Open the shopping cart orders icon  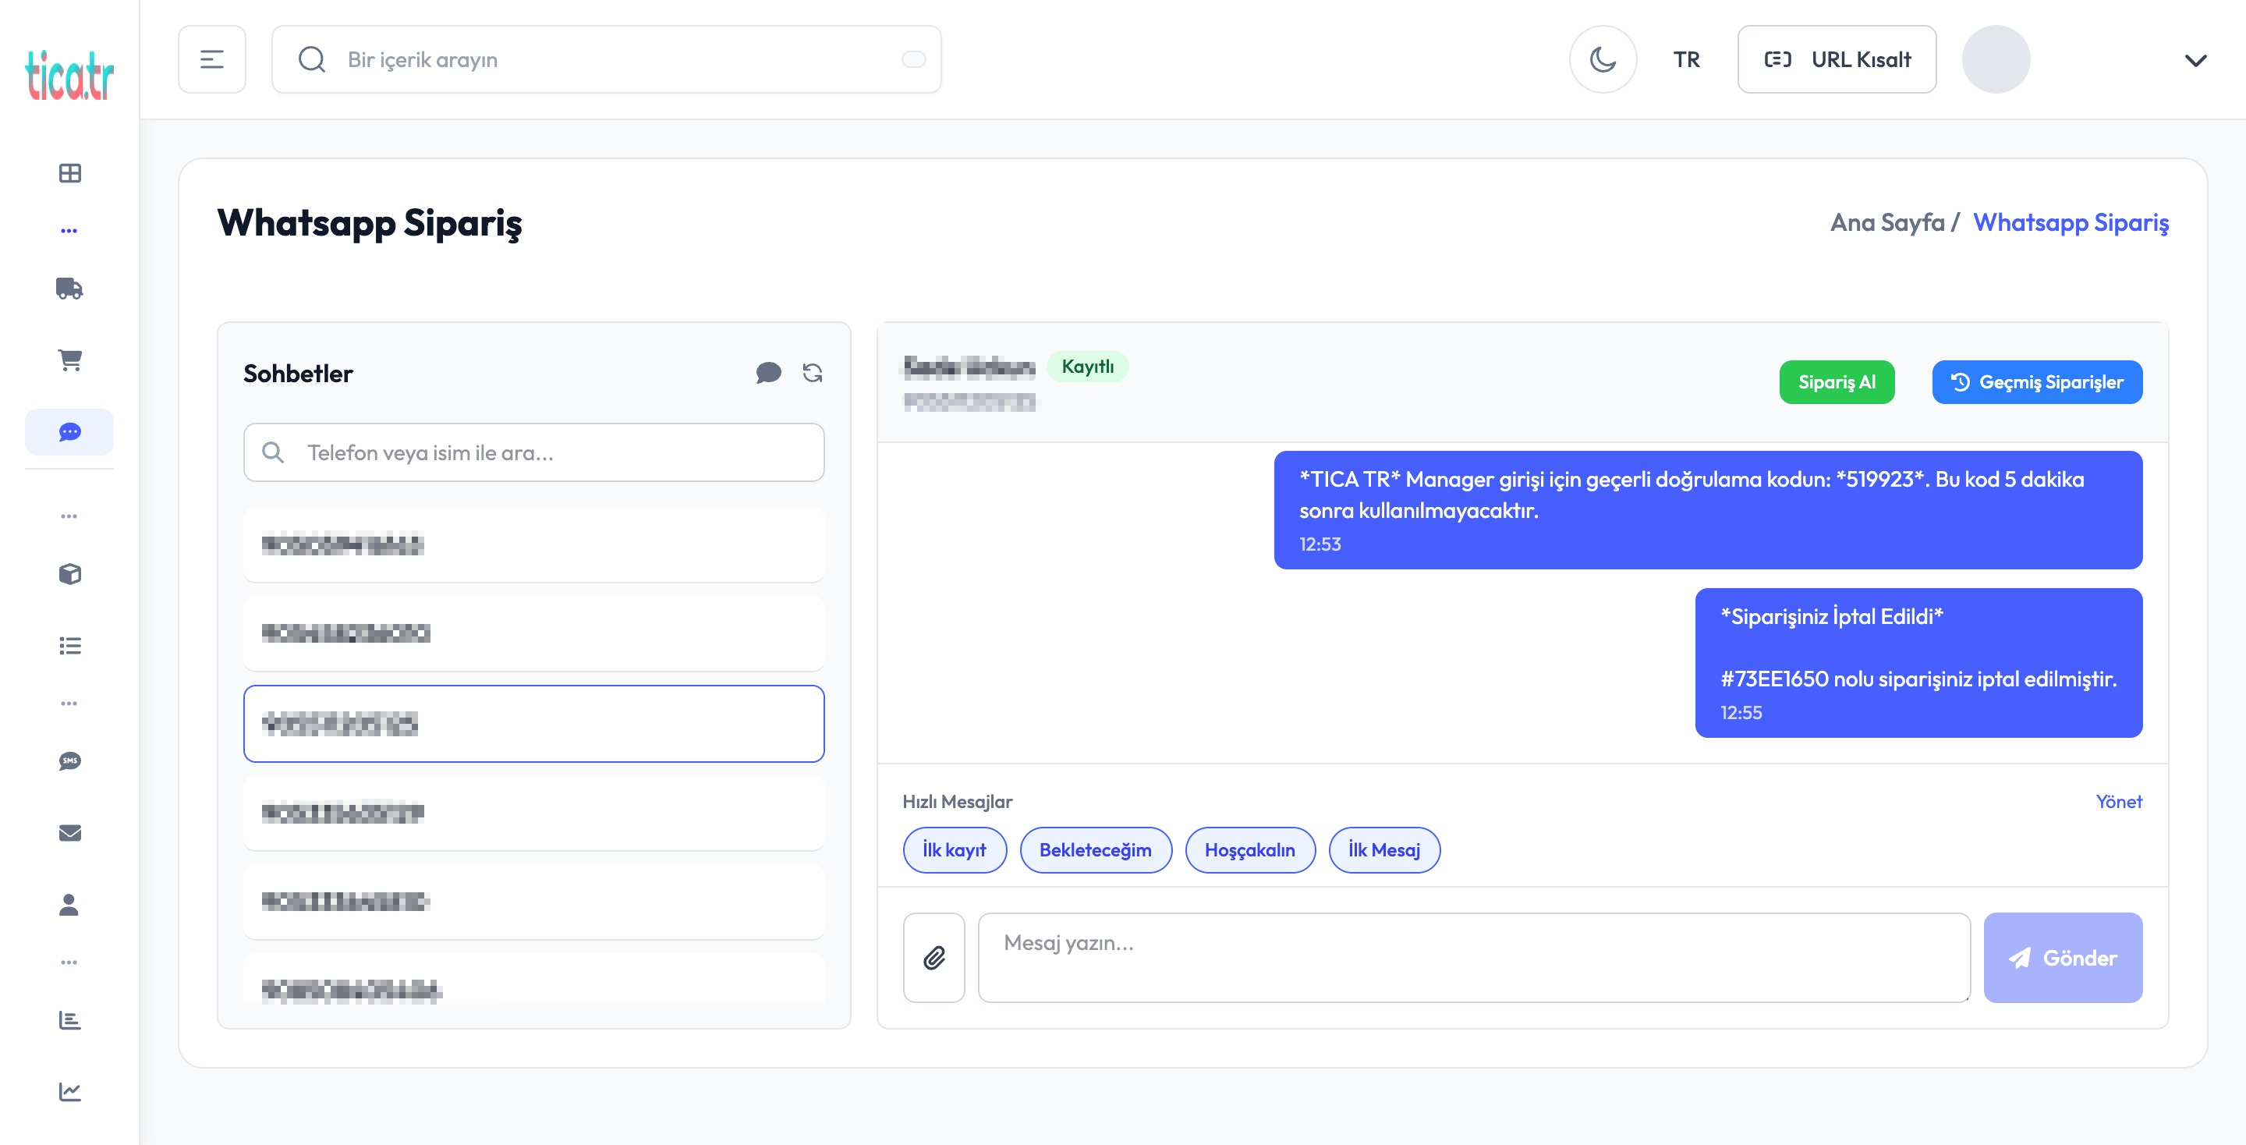click(69, 360)
